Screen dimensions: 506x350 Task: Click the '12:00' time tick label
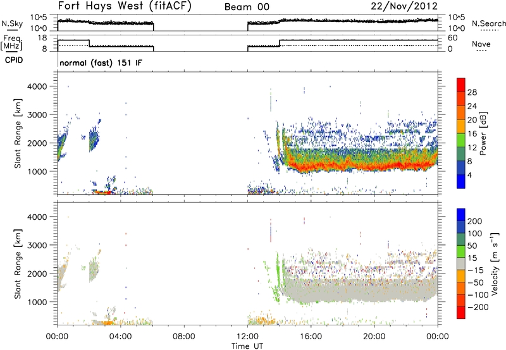(247, 337)
